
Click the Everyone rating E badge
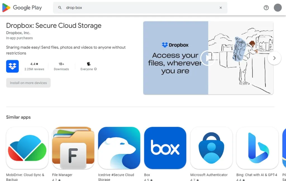(89, 64)
